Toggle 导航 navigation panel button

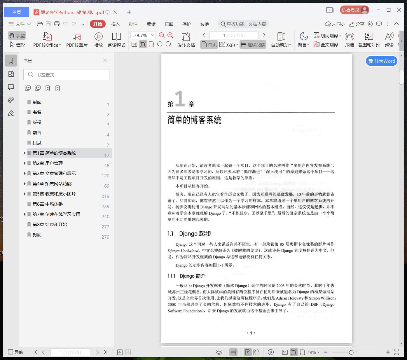16,352
